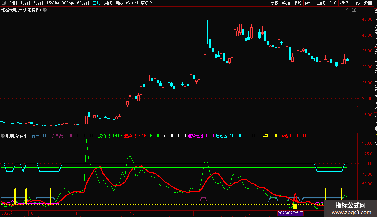
Task: Click the 返回 back button
Action: tap(368, 3)
